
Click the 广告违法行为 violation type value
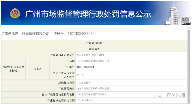(84, 83)
